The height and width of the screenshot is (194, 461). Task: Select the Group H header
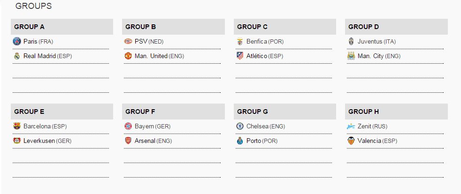click(x=396, y=112)
